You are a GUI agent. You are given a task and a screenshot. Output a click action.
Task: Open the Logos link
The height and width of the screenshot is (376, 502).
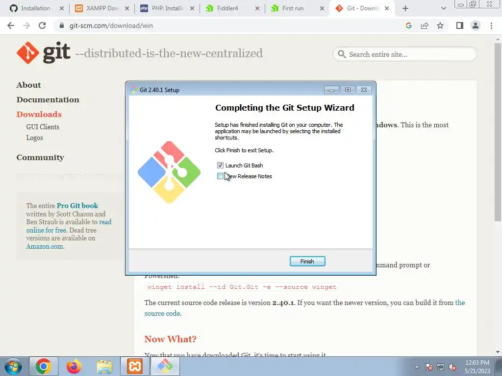click(x=34, y=138)
